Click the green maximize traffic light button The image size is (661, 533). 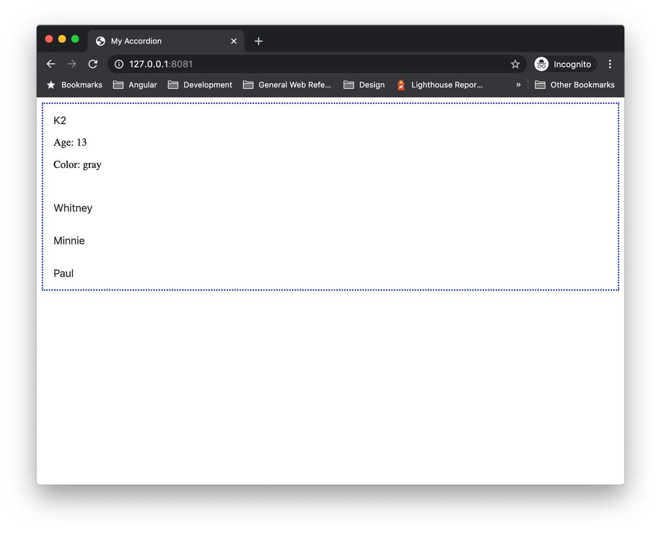pyautogui.click(x=75, y=39)
